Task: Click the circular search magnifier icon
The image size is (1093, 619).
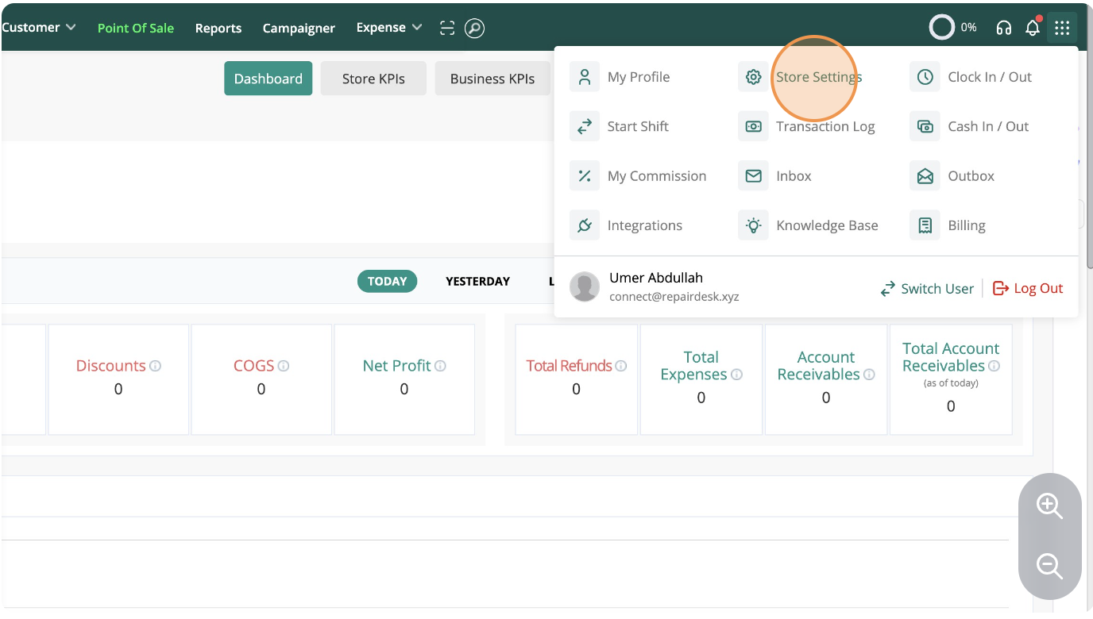Action: 474,28
